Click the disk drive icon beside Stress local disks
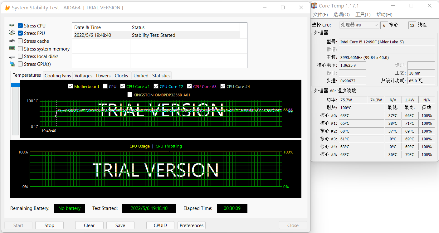Image resolution: width=439 pixels, height=233 pixels. tap(12, 56)
